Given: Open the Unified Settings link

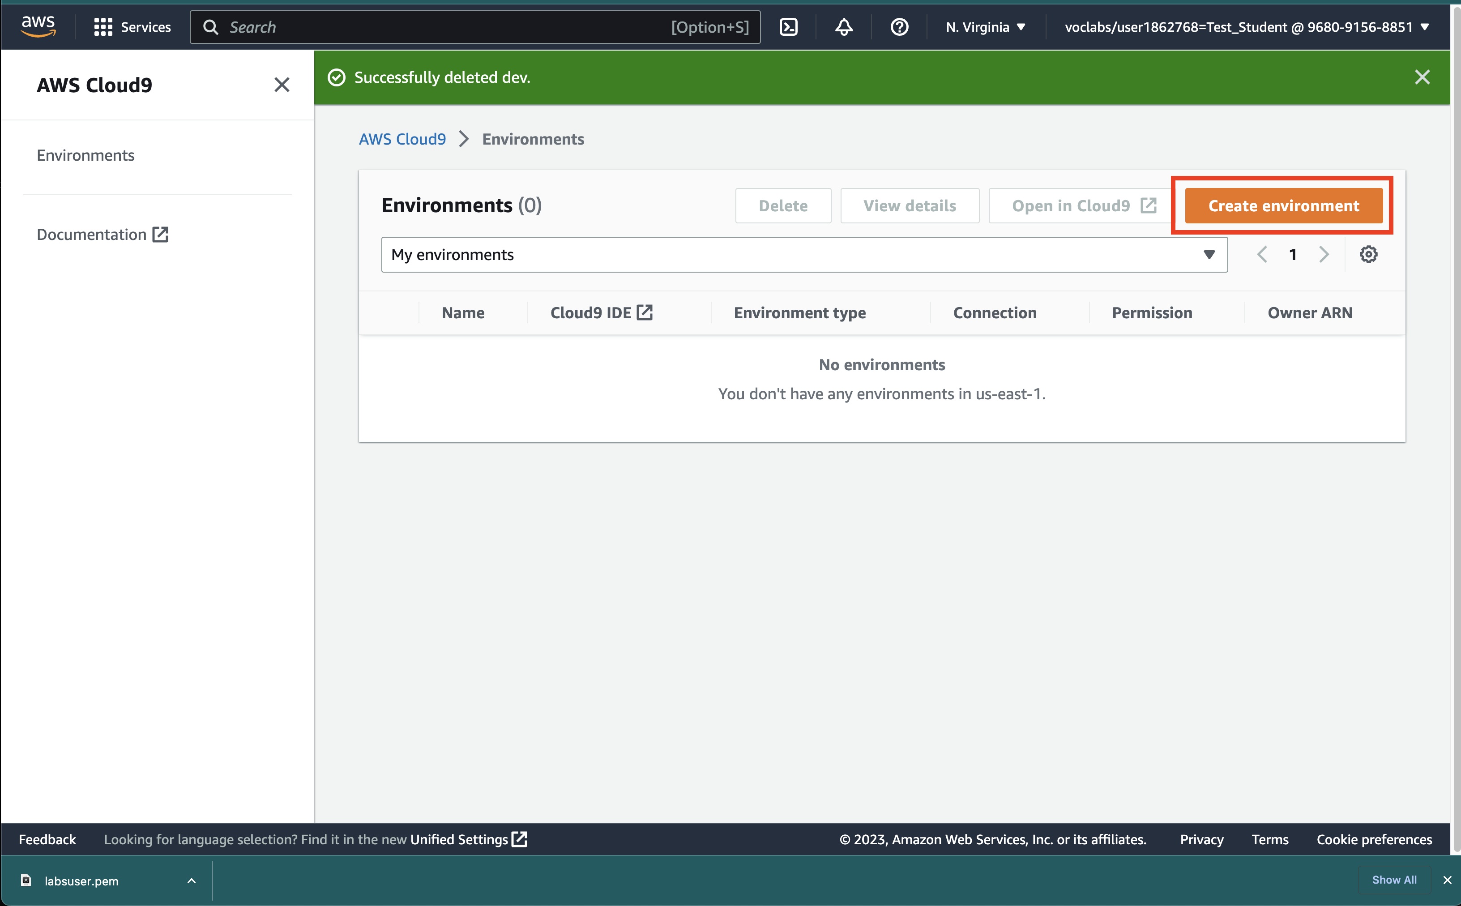Looking at the screenshot, I should pos(469,839).
